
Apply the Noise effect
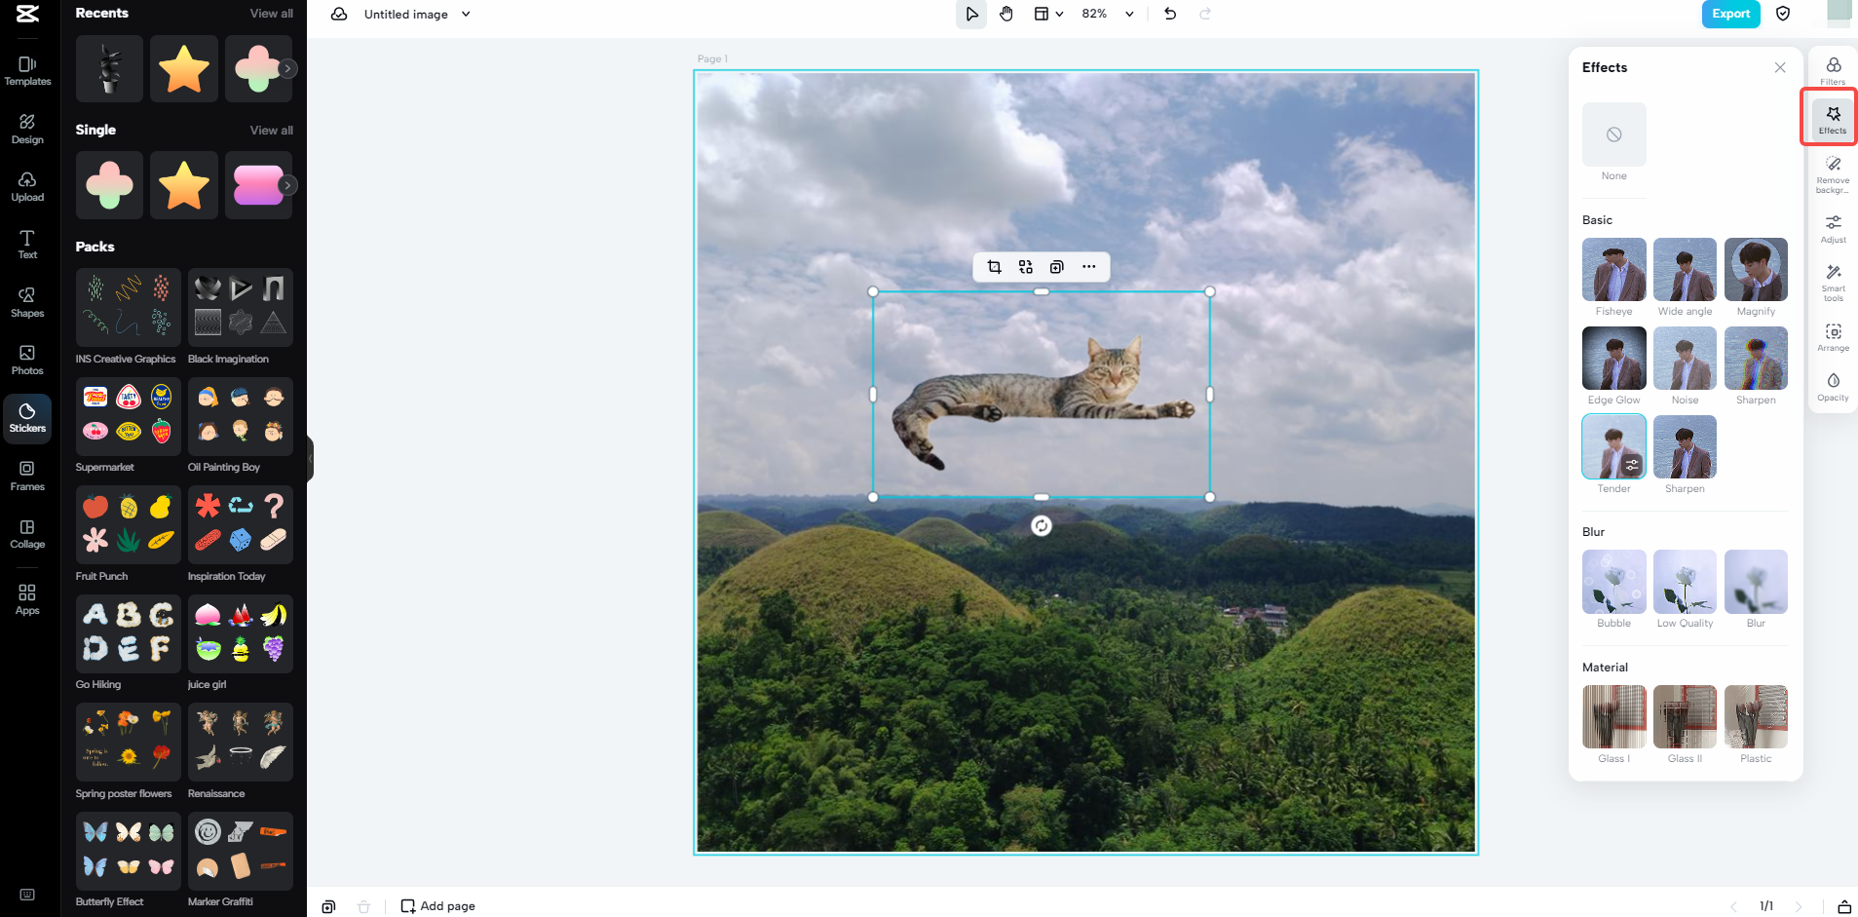tap(1686, 359)
